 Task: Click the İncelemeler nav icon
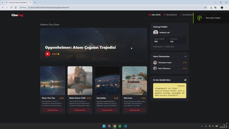164,15
